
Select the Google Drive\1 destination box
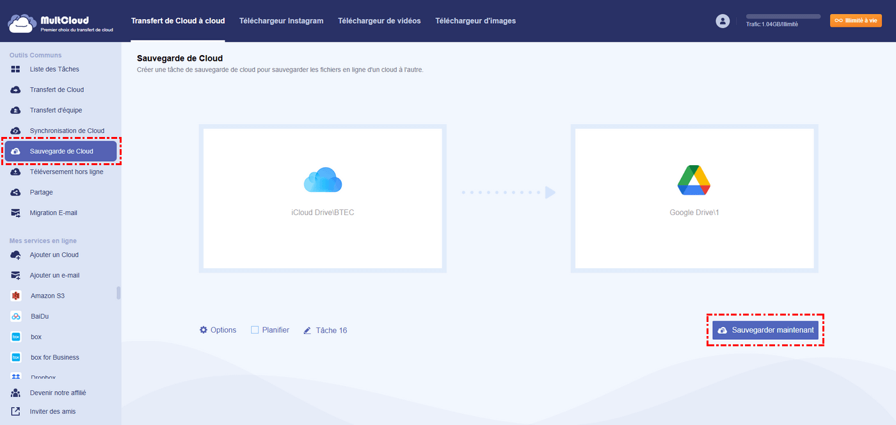[x=694, y=198]
